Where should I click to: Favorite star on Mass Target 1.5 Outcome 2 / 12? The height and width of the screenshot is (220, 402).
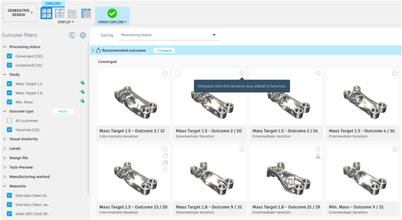click(x=165, y=73)
